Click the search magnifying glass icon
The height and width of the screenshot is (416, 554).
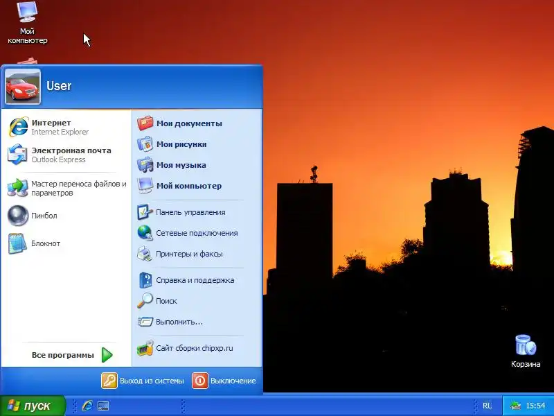coord(145,301)
